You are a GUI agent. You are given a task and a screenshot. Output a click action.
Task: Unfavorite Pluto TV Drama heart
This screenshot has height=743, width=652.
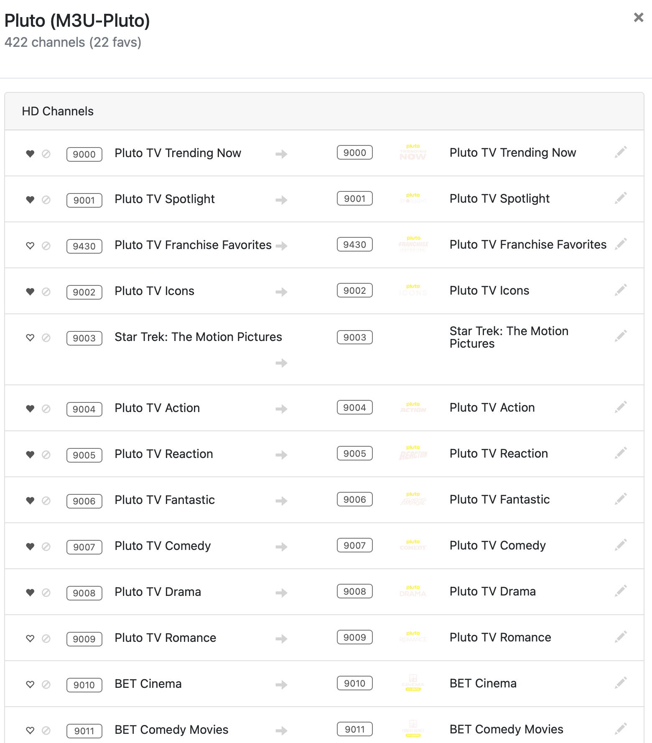tap(30, 593)
